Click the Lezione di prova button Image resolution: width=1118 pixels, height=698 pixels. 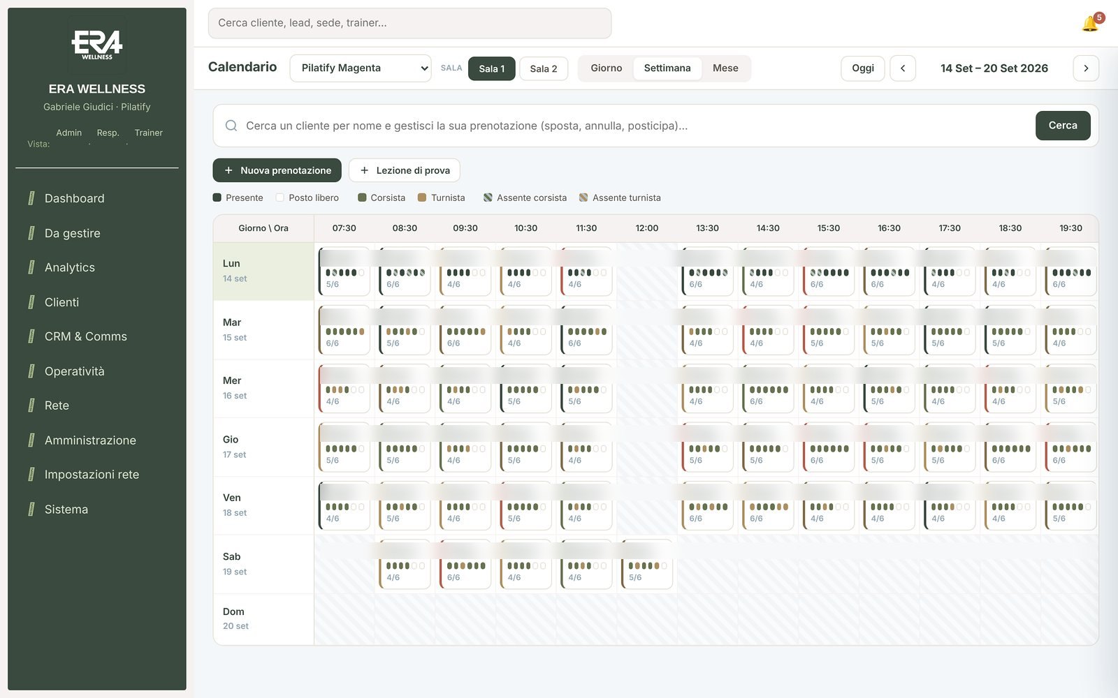pos(405,170)
